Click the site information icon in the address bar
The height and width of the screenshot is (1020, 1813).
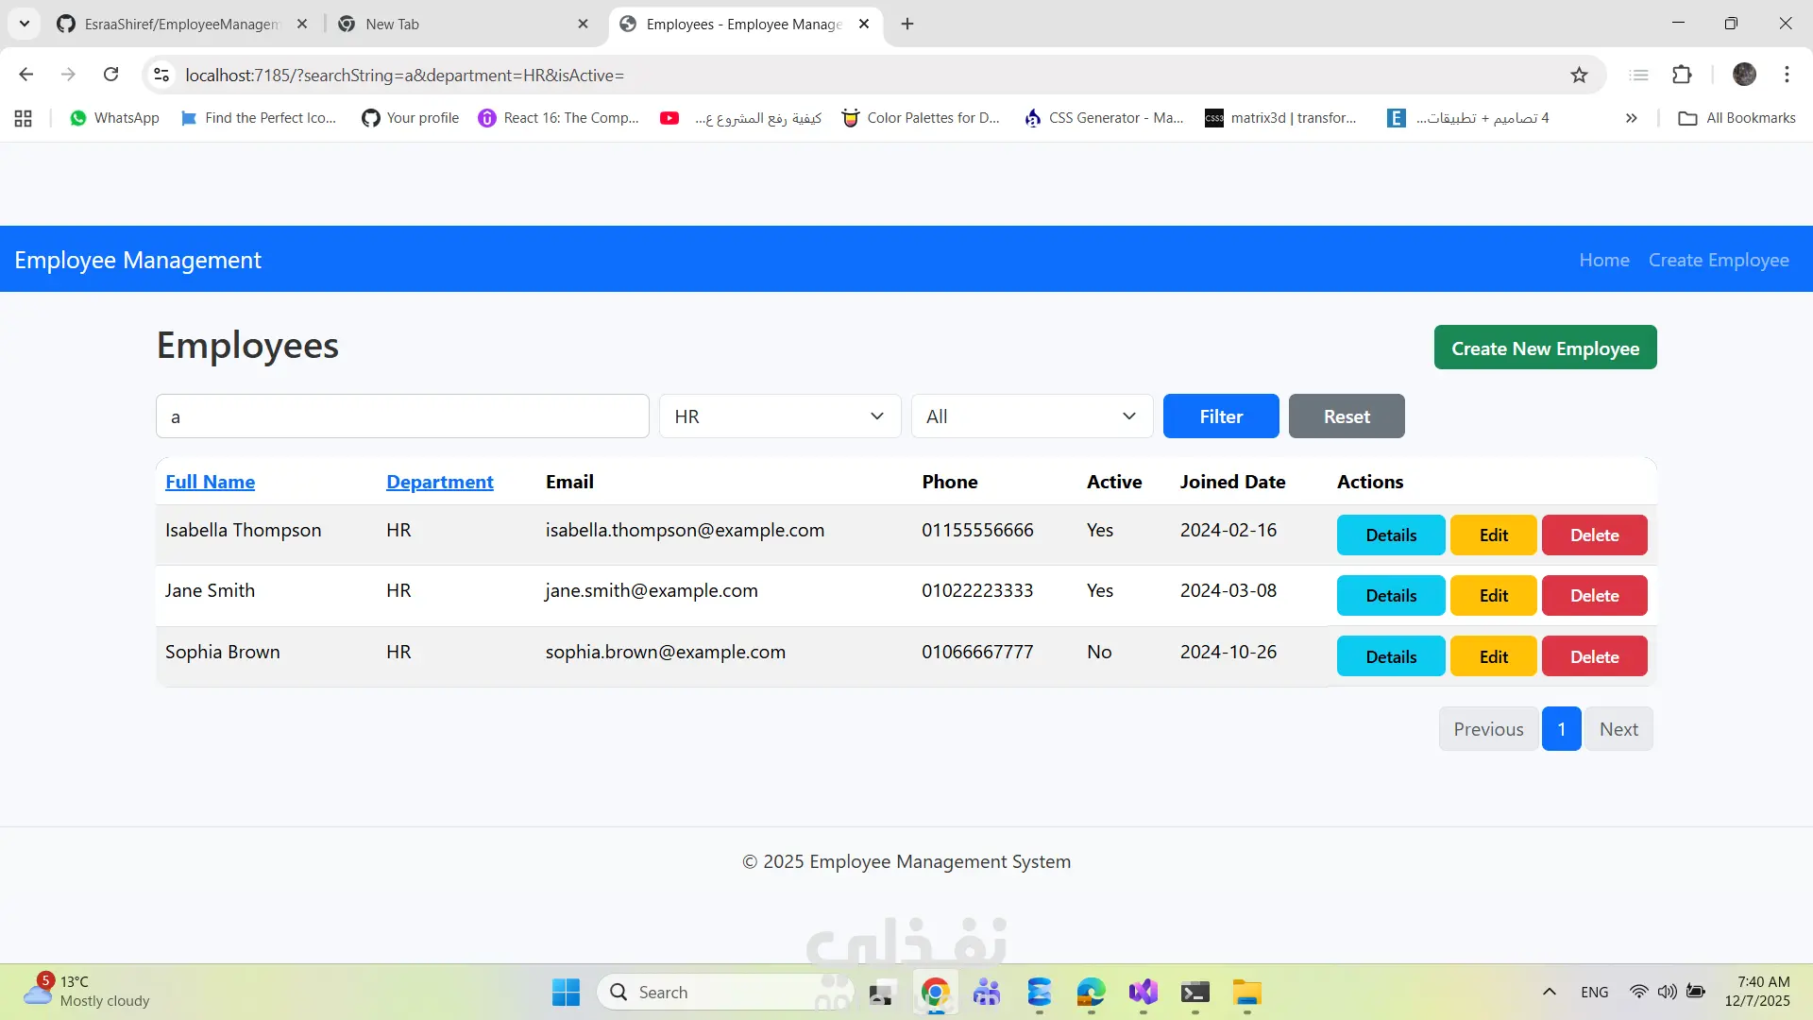[161, 75]
